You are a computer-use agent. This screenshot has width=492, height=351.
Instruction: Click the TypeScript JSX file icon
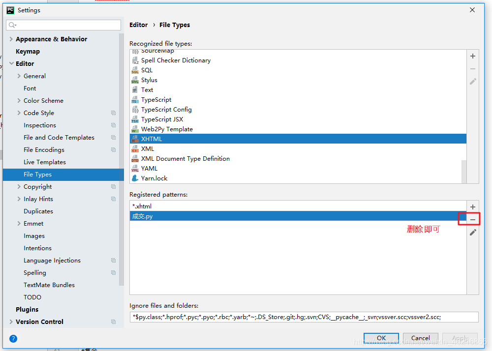[135, 119]
